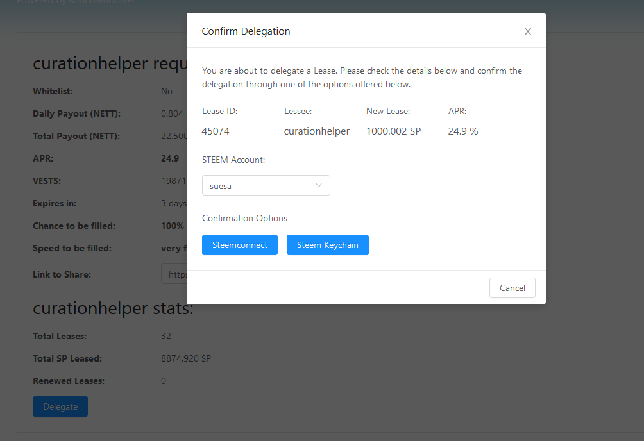
Task: Click the Renewed Leases label
Action: click(69, 381)
